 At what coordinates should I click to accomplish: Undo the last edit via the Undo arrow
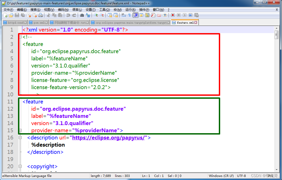pyautogui.click(x=69, y=15)
